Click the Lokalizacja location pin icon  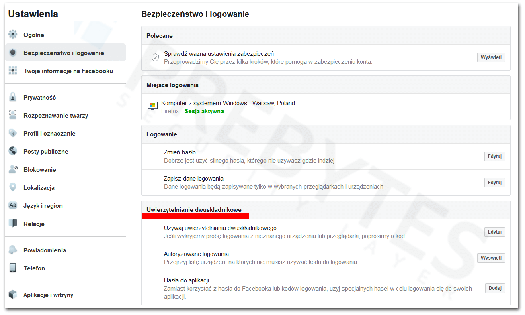pos(12,187)
